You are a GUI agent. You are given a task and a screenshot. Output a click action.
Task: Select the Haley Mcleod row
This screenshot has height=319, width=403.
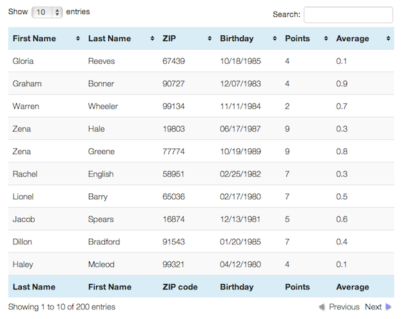201,264
